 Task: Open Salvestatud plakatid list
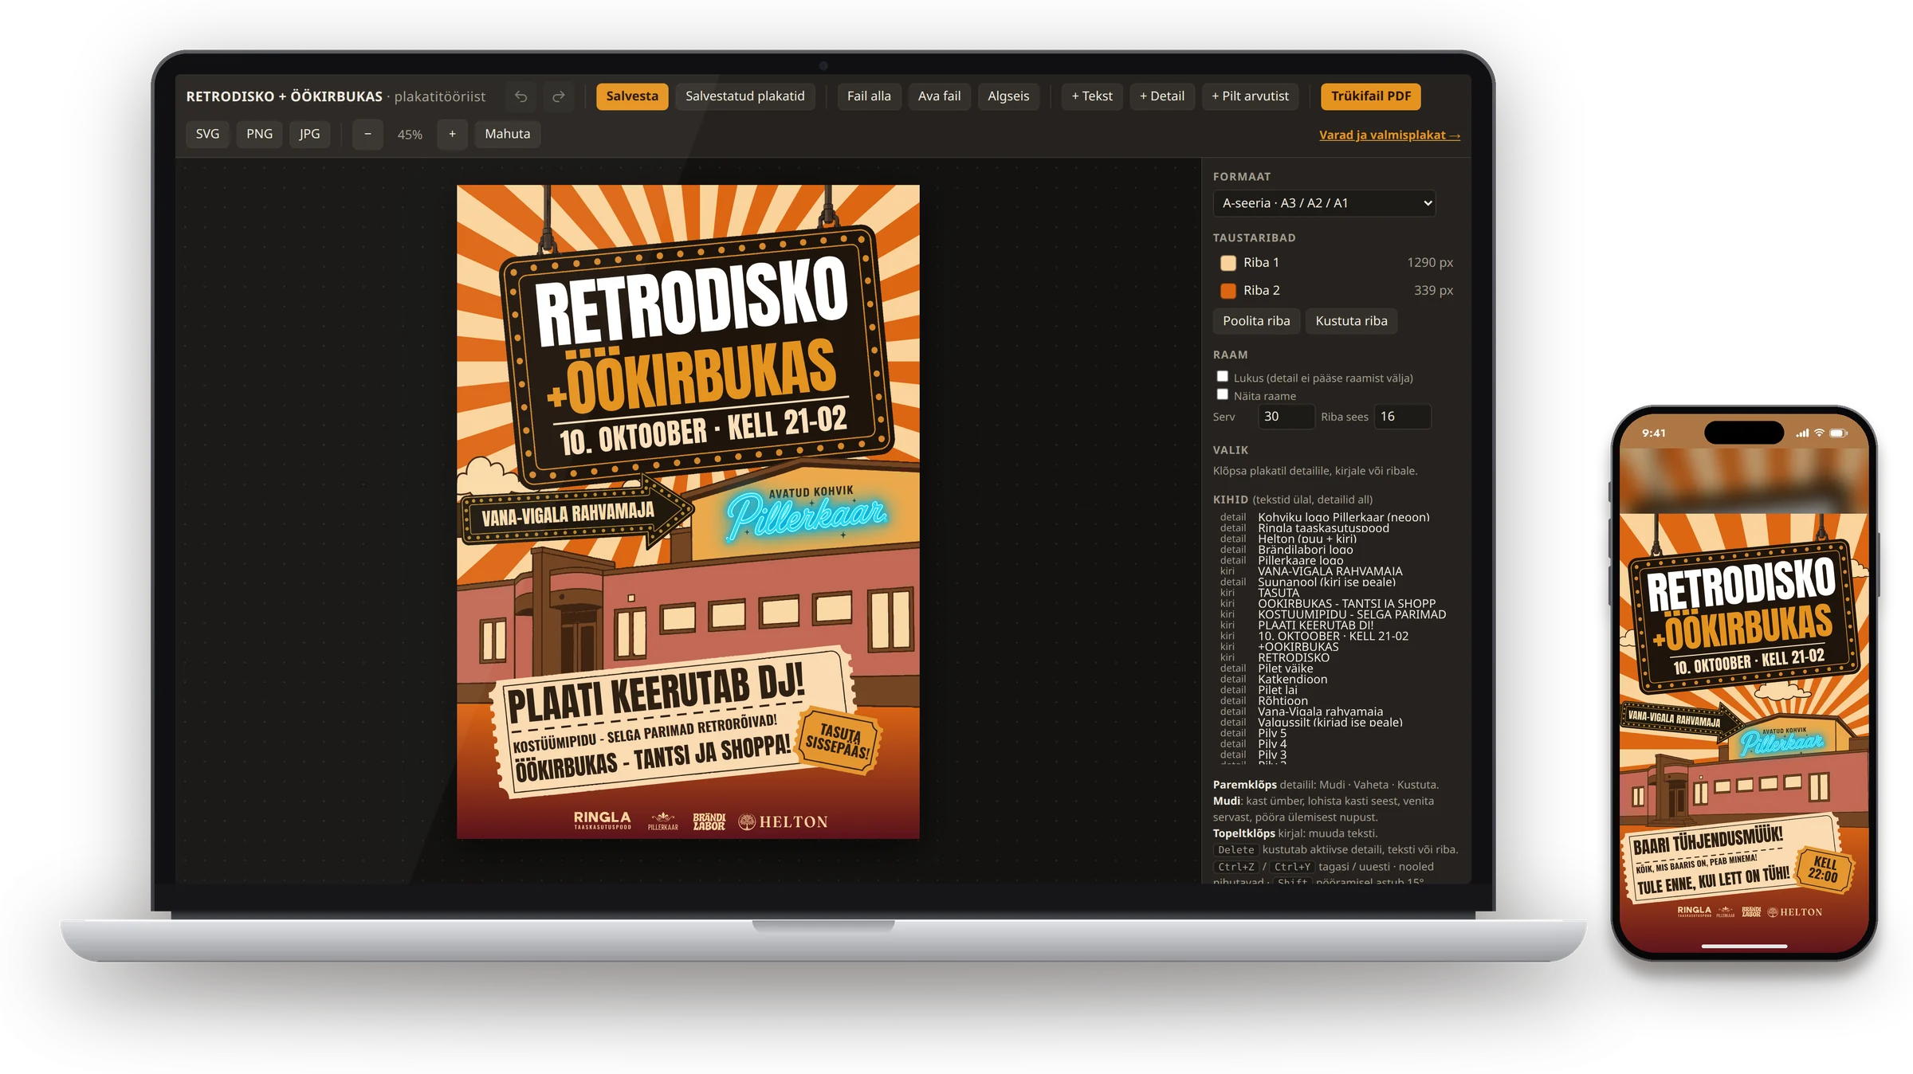click(745, 96)
